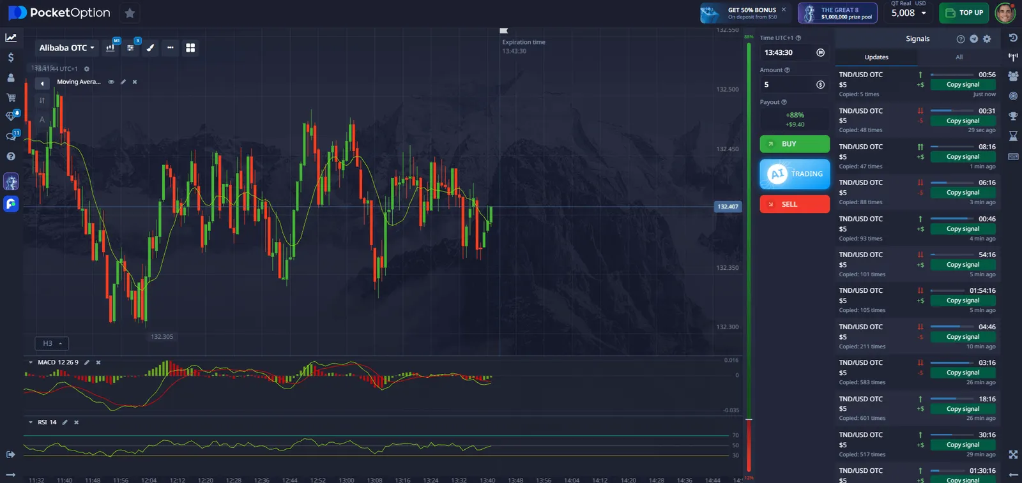1022x483 pixels.
Task: Open the shopping cart market icon
Action: [x=11, y=98]
